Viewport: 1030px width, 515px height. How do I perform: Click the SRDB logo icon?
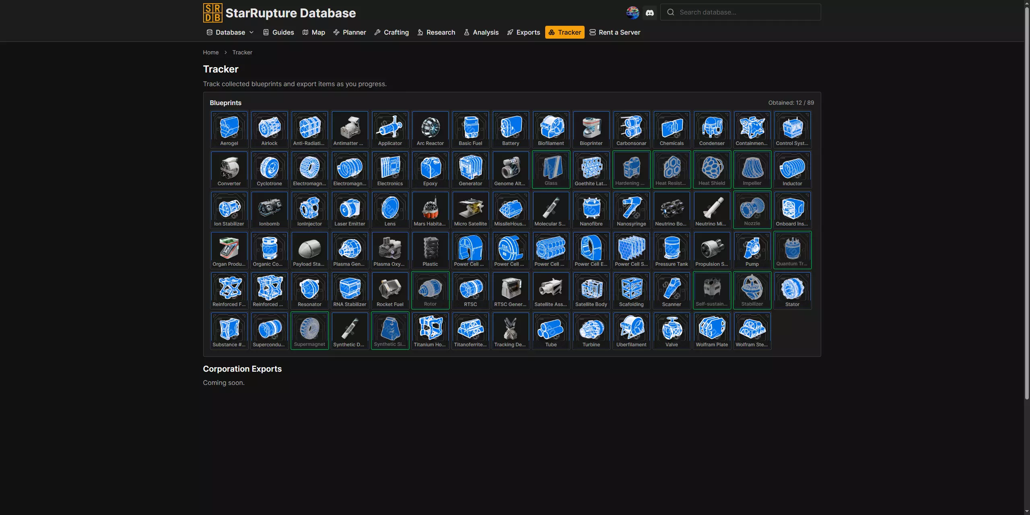[x=212, y=13]
